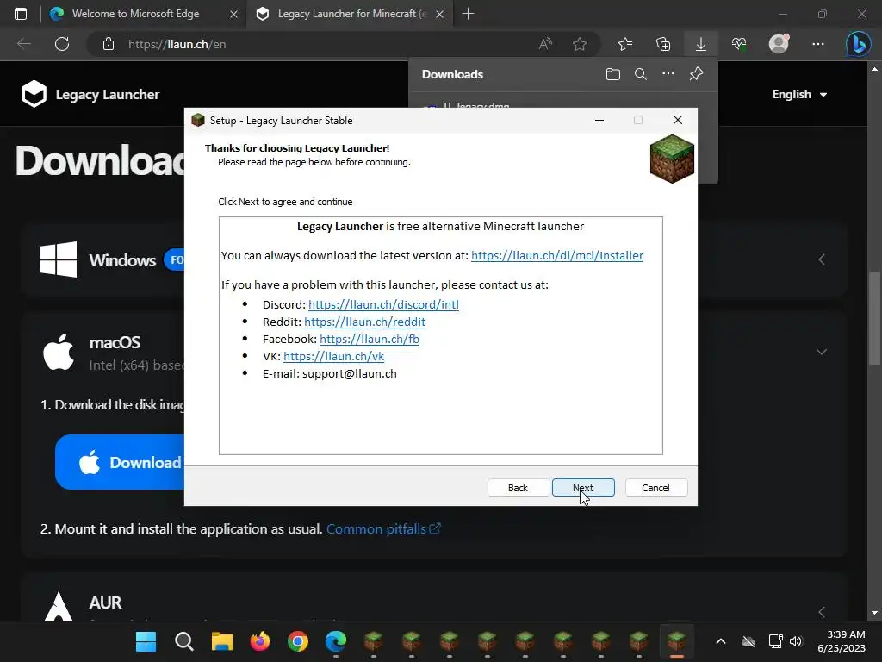Open taskbar Search

click(x=184, y=641)
